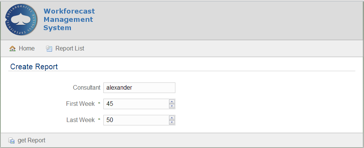
Task: Increase First Week with up arrow
Action: [x=172, y=101]
